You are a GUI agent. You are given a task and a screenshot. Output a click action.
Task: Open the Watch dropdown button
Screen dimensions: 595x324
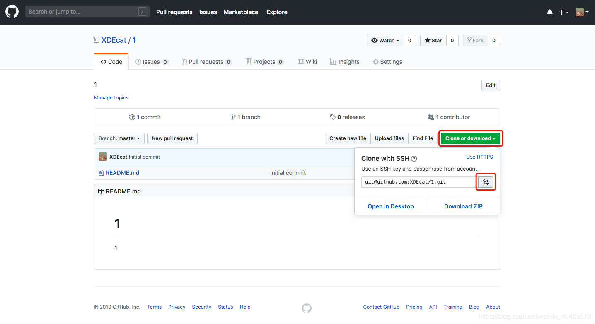tap(385, 40)
